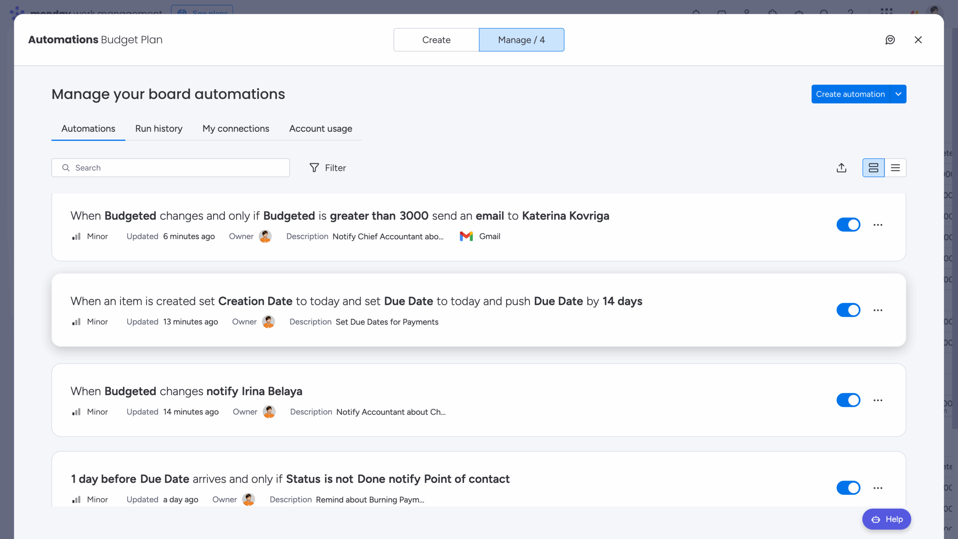Open the options menu on the first automation
This screenshot has width=958, height=539.
tap(878, 225)
